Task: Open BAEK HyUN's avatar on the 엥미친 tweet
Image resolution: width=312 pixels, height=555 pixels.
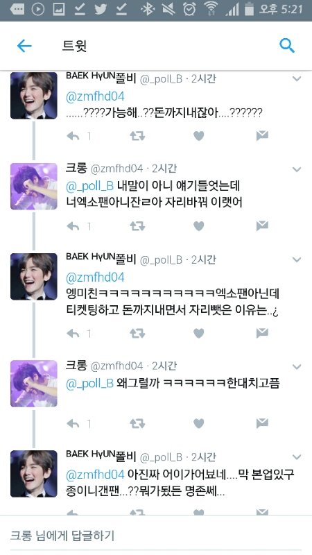Action: point(33,276)
